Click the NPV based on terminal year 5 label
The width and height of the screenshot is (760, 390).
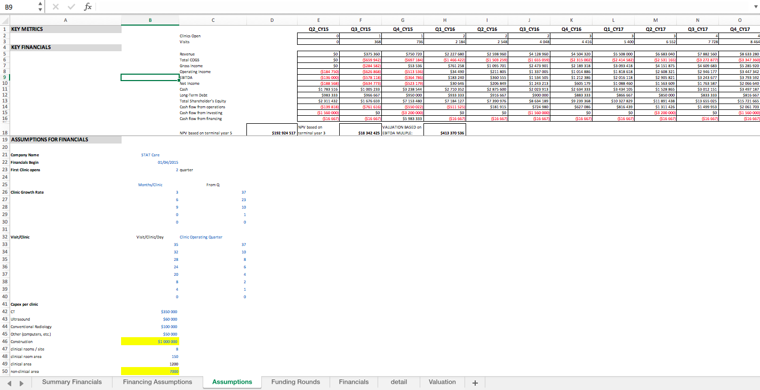206,132
